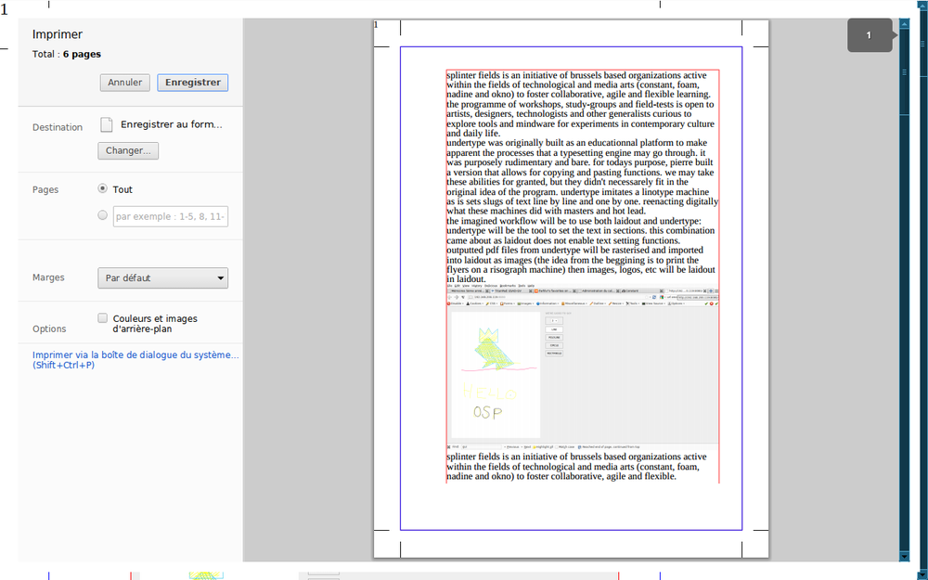Click the destination document file icon

(107, 124)
